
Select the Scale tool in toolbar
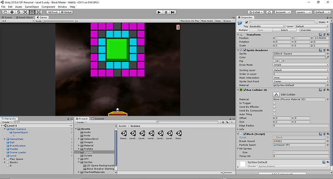pos(25,13)
